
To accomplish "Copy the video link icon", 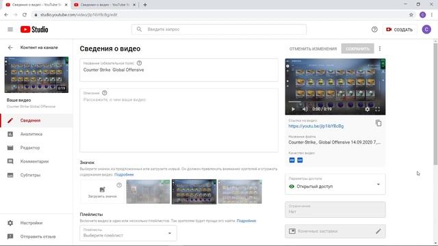I will (x=378, y=123).
